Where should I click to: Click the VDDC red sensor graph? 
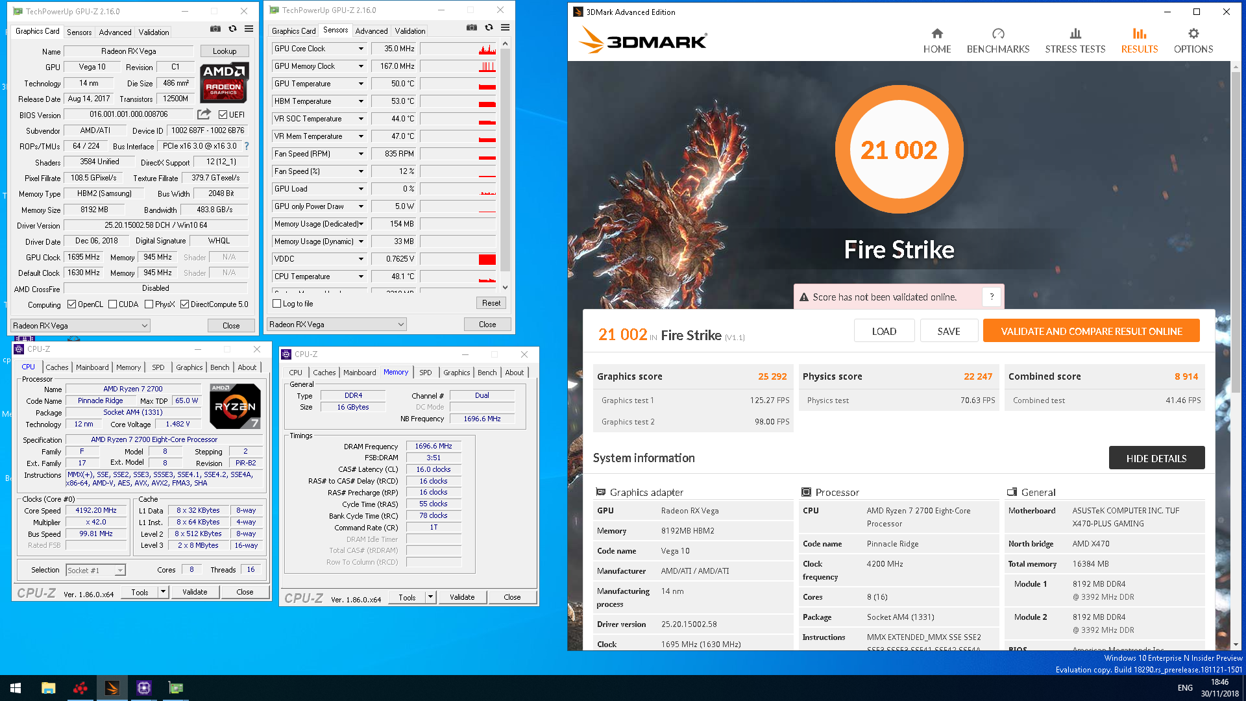click(458, 259)
